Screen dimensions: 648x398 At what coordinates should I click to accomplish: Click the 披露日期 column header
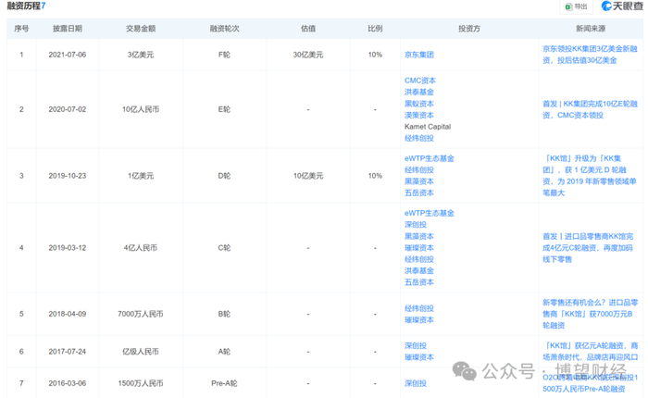click(x=68, y=29)
